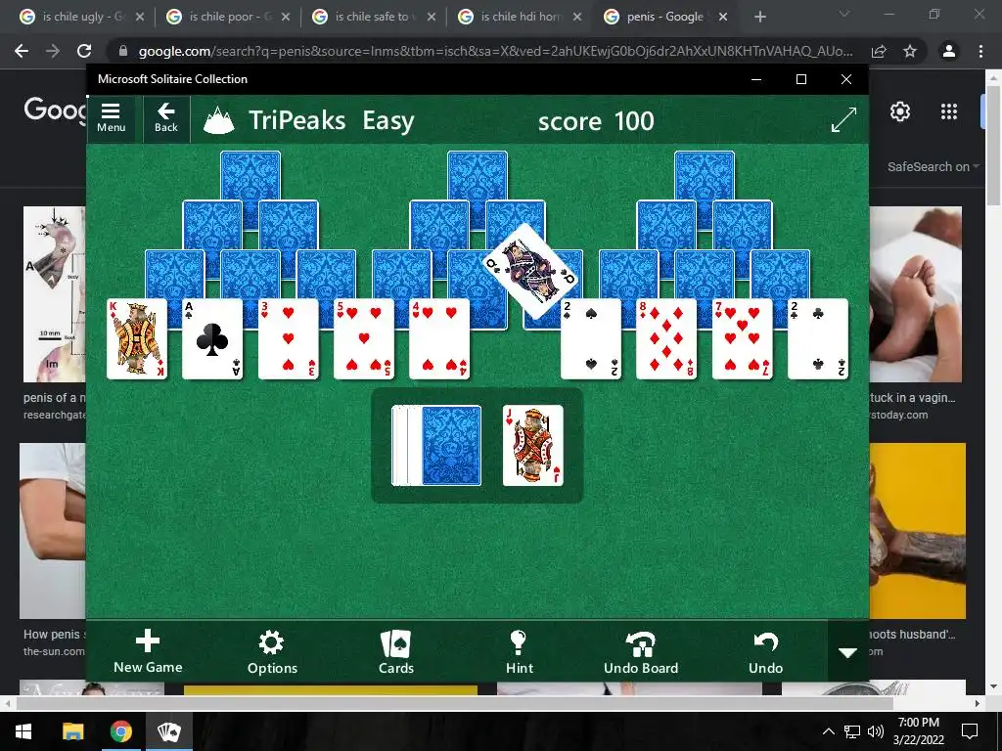1002x751 pixels.
Task: Play the 8 of Diamonds card
Action: (x=666, y=339)
